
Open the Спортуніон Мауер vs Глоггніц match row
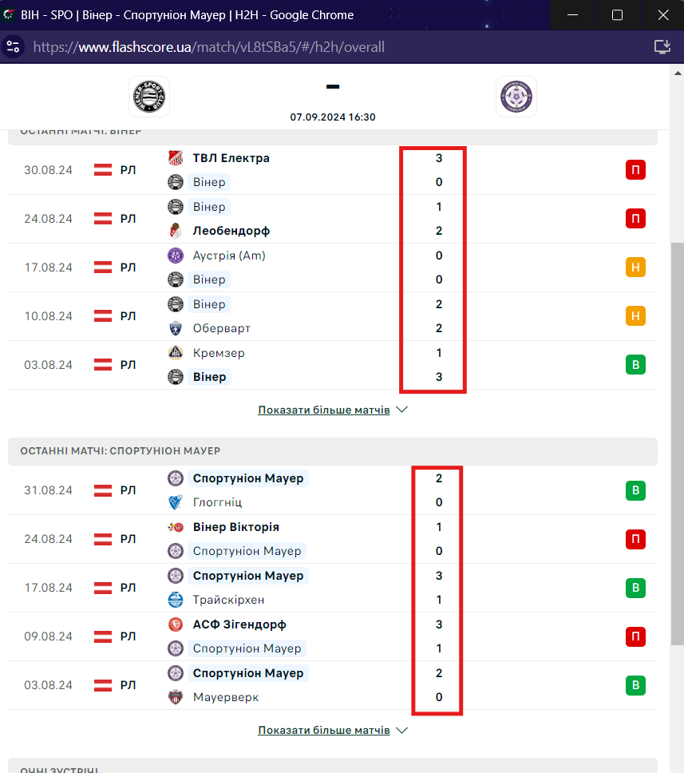coord(333,490)
